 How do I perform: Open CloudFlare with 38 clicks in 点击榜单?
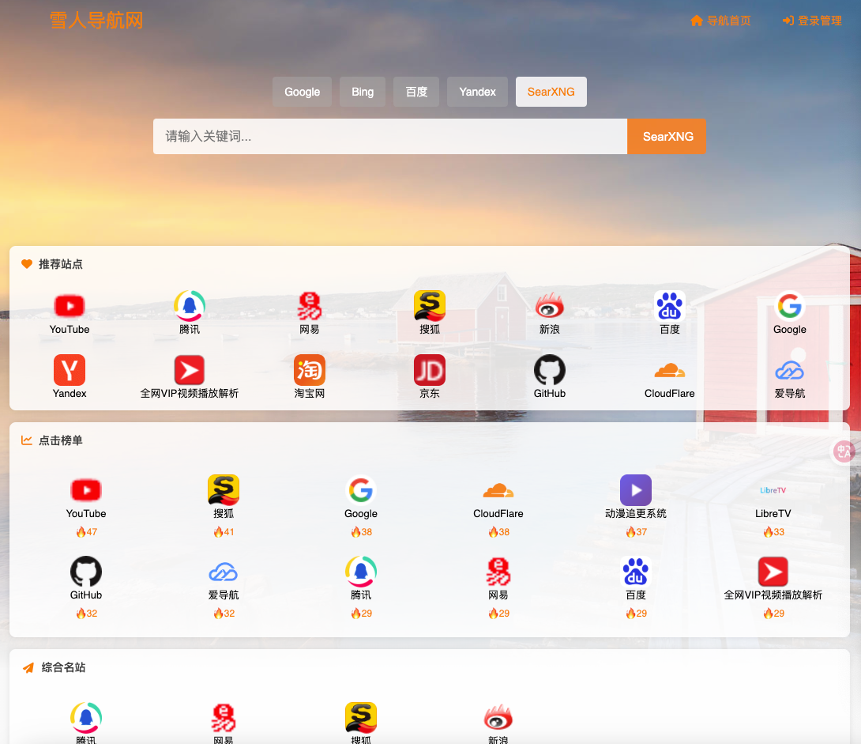click(x=498, y=490)
